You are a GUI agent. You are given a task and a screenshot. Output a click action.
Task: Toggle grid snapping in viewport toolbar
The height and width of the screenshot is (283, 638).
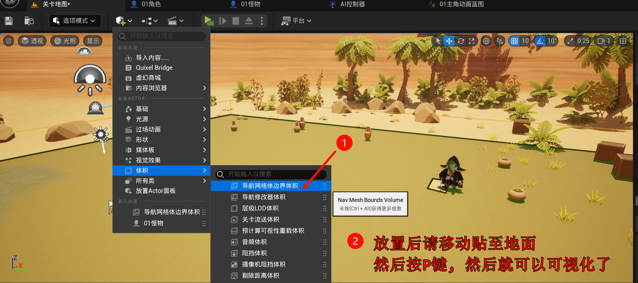click(514, 41)
